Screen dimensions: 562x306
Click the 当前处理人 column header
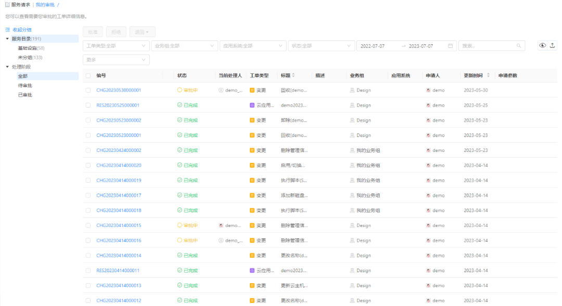tap(230, 75)
